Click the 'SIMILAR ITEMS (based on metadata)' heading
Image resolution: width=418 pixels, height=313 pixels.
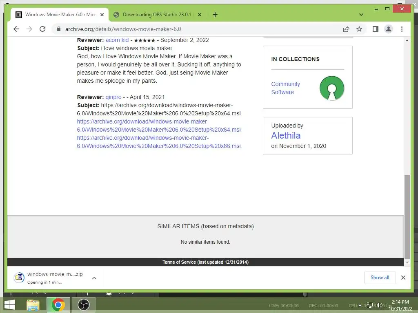[x=206, y=226]
